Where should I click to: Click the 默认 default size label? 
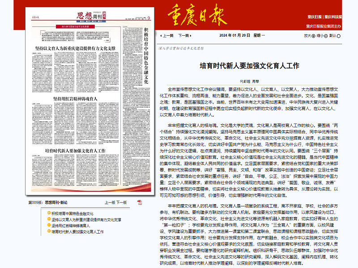pyautogui.click(x=332, y=36)
